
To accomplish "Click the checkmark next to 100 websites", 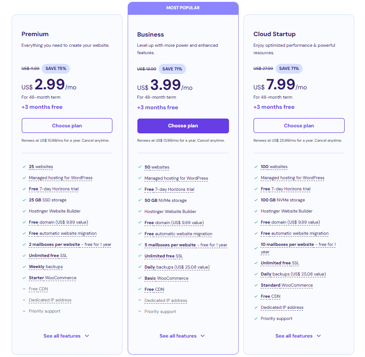I will [x=256, y=167].
